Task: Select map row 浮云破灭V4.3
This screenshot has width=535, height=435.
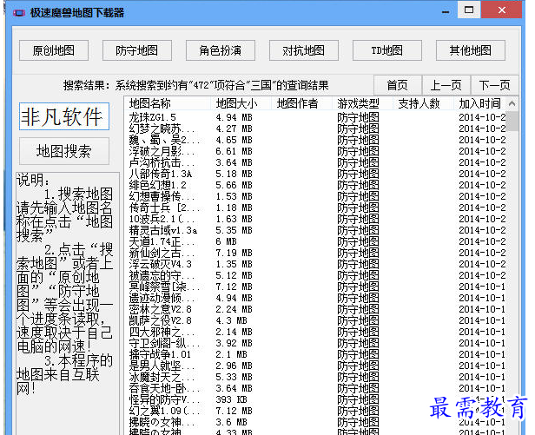Action: pos(317,264)
